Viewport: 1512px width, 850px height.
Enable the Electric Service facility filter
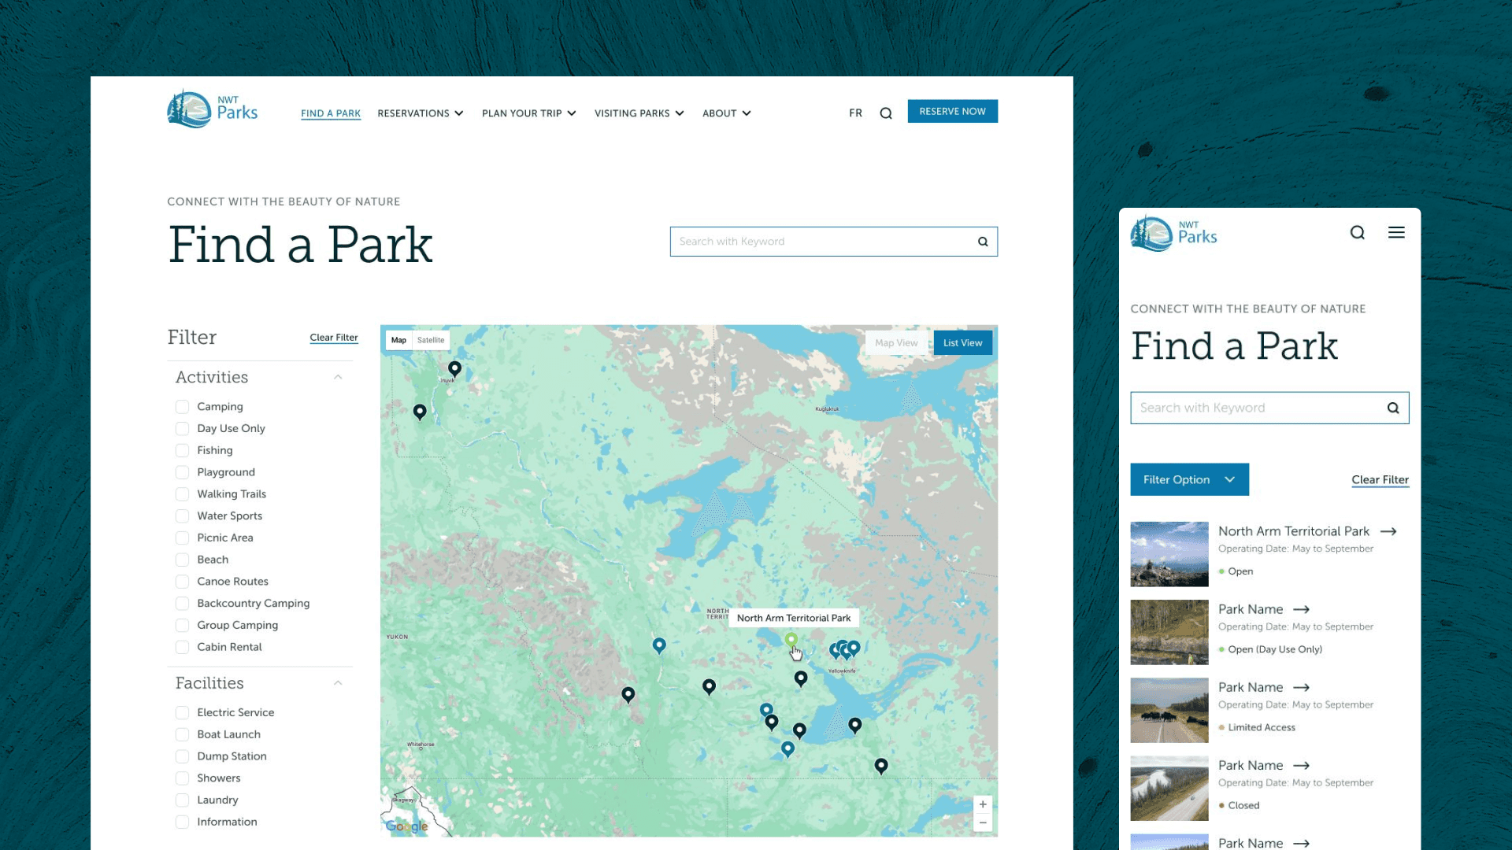pos(182,712)
